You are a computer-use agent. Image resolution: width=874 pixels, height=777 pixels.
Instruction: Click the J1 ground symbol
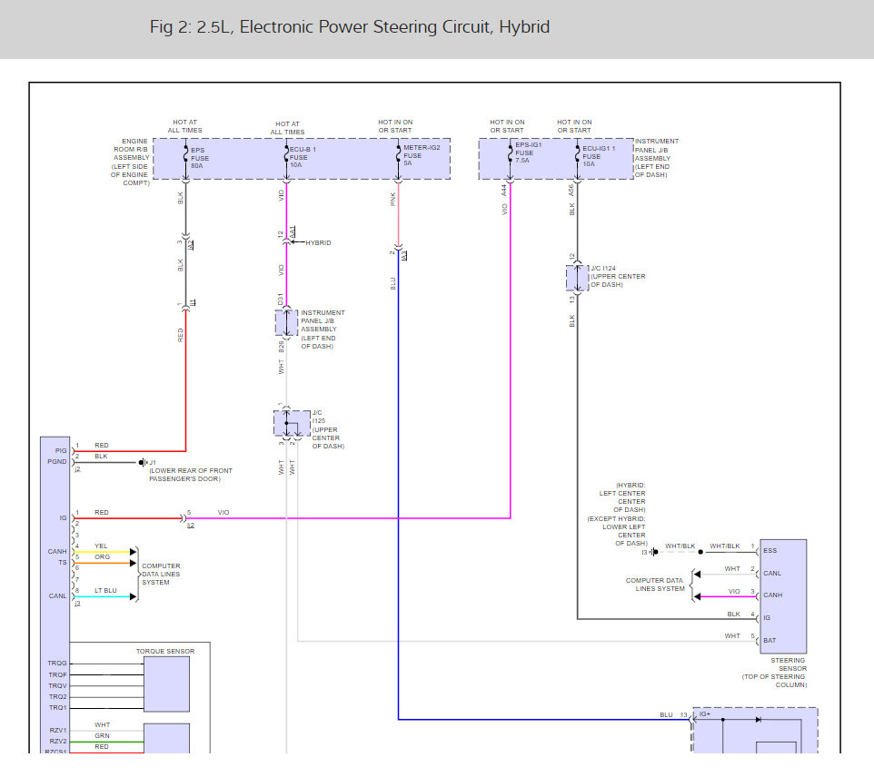(143, 462)
